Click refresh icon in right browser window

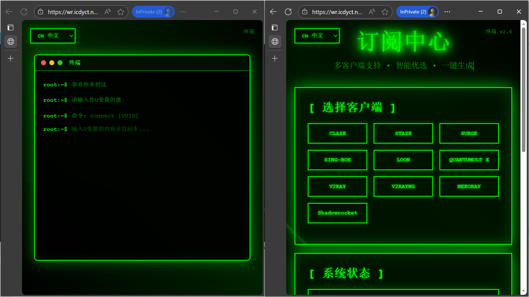(288, 12)
